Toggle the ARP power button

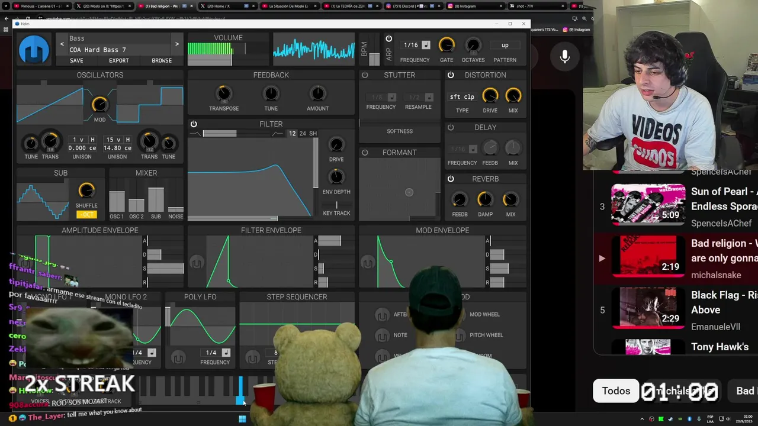[x=388, y=38]
